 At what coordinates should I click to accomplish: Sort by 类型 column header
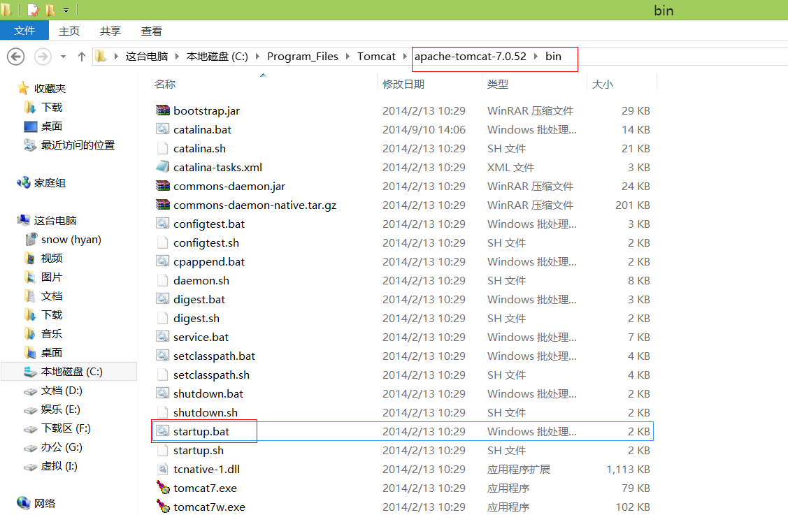point(498,84)
